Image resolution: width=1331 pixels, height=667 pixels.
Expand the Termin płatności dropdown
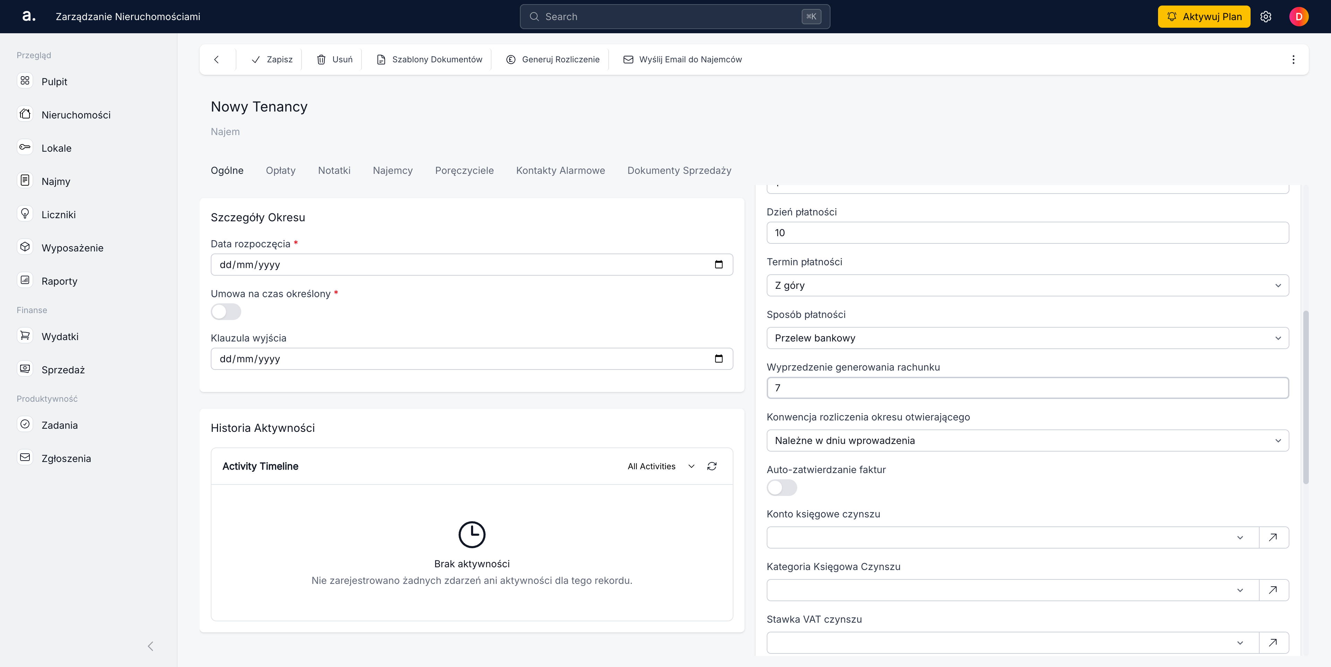pos(1027,285)
